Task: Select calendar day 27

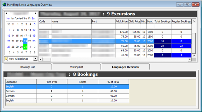Action: [9, 47]
